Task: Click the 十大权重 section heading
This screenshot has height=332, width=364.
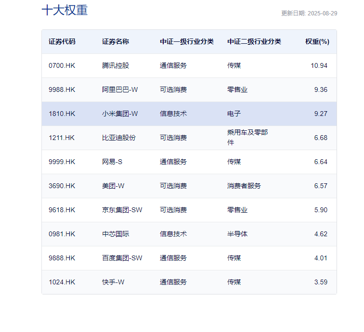Action: click(x=65, y=11)
